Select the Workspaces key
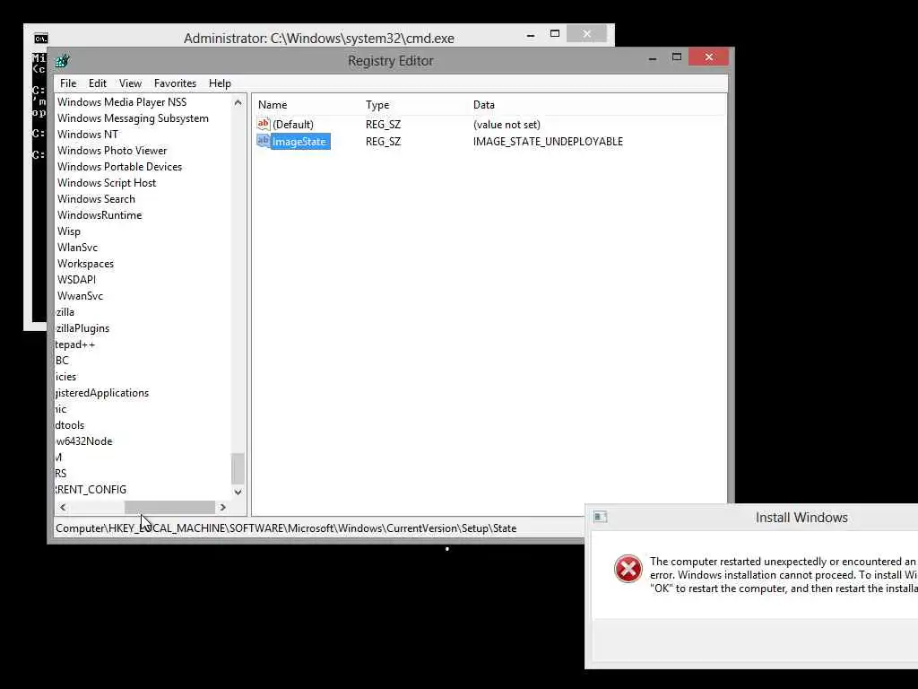 [x=85, y=264]
